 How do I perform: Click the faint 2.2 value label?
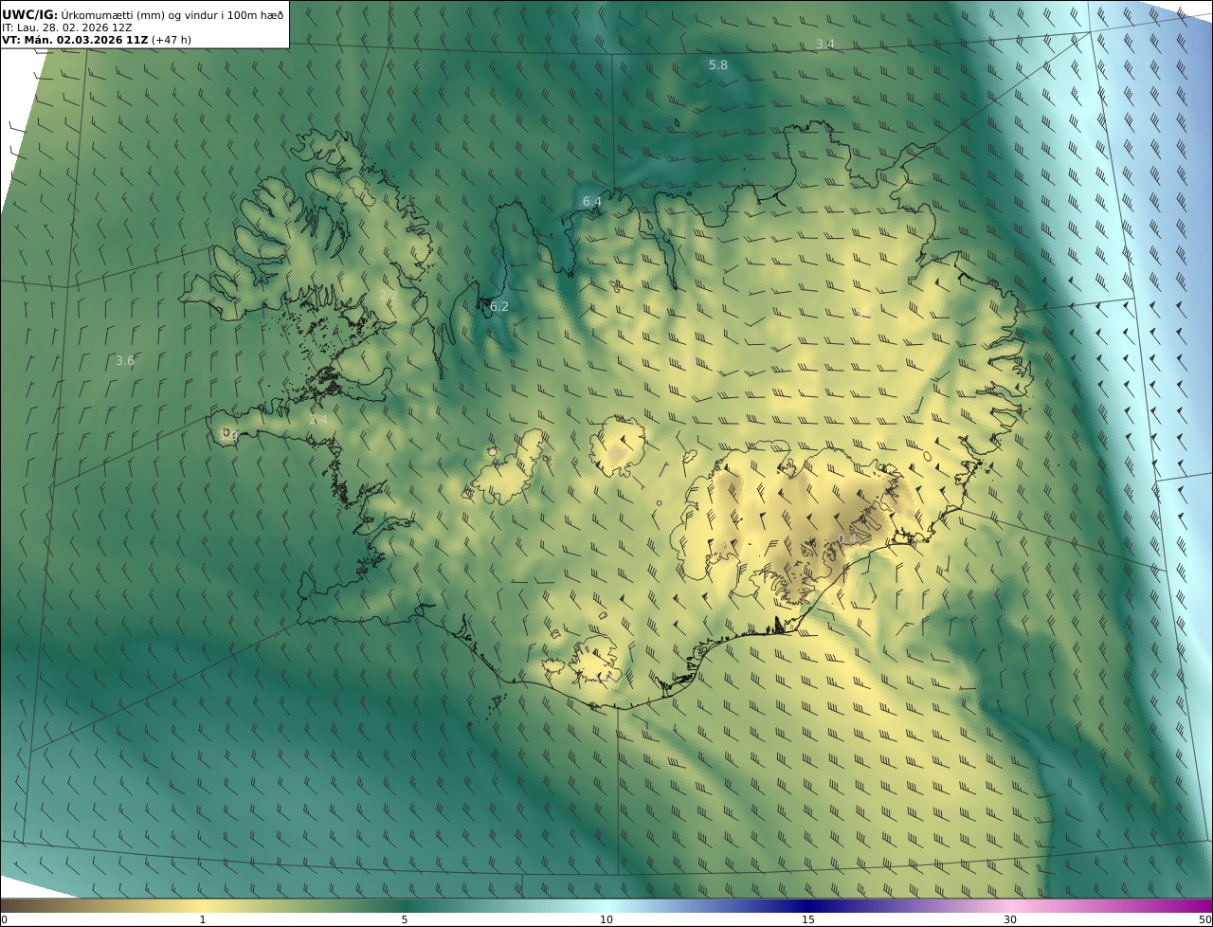[x=387, y=296]
